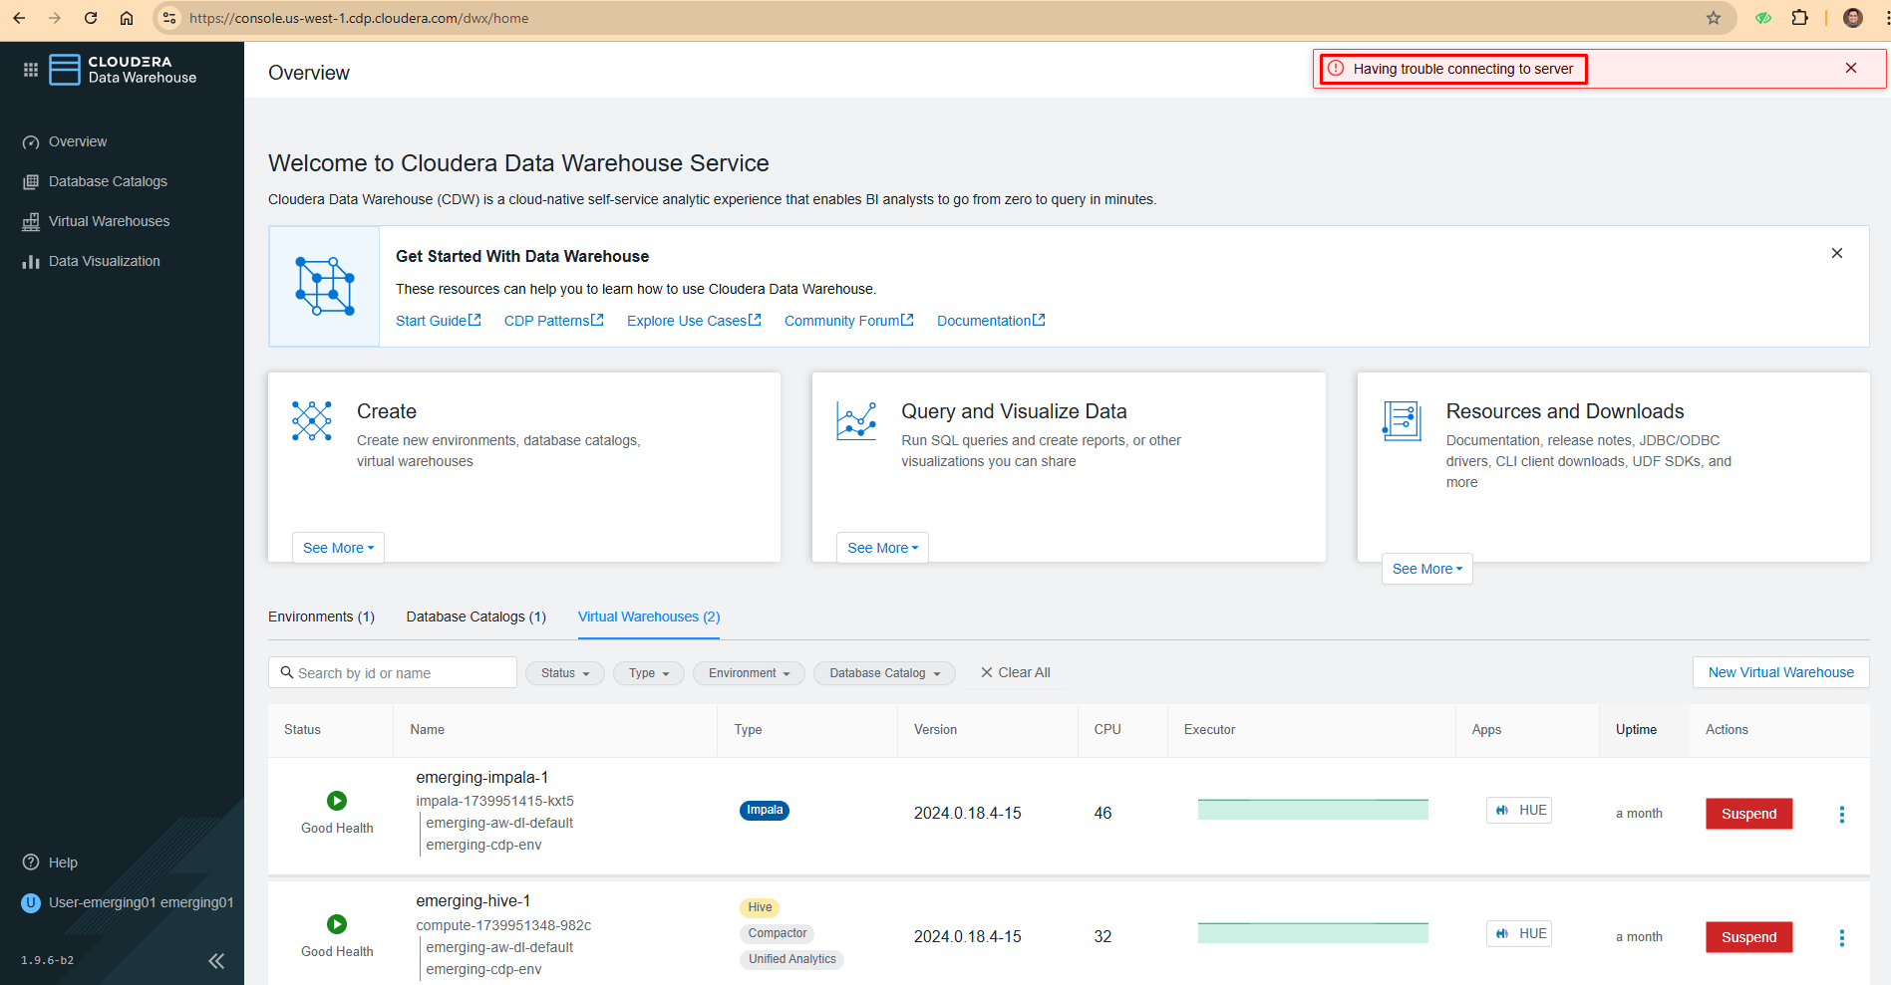Screen dimensions: 1891x985
Task: Open HUE for emerging-impala-1
Action: 1519,810
